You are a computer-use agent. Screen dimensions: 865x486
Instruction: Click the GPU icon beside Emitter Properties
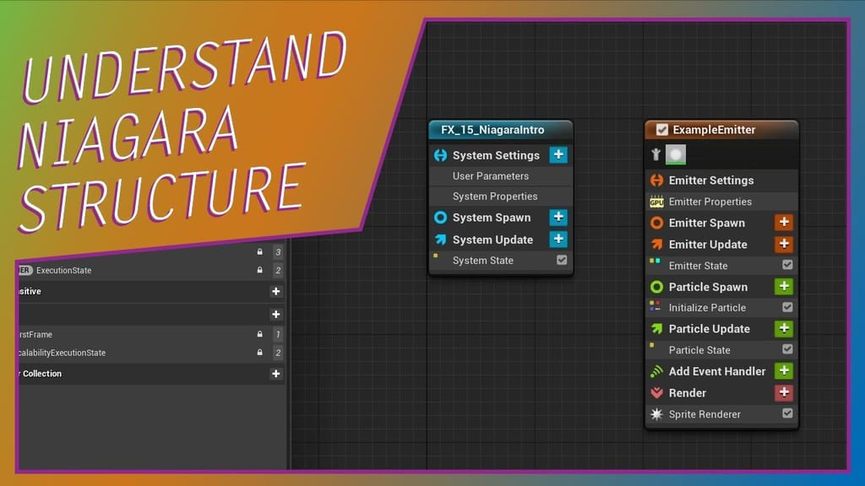656,202
